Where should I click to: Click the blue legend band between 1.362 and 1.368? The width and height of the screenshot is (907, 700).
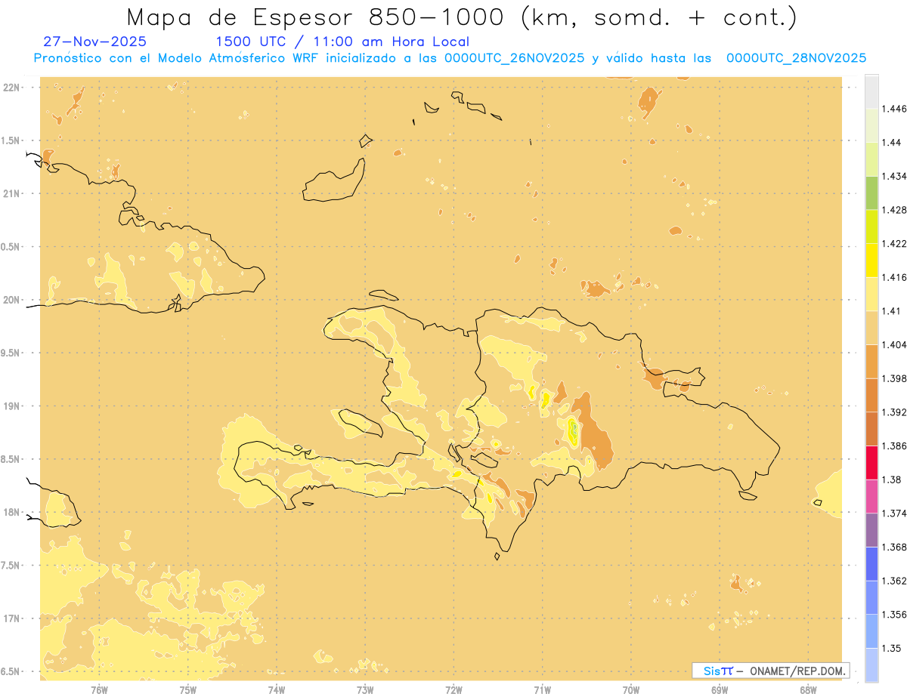[871, 564]
